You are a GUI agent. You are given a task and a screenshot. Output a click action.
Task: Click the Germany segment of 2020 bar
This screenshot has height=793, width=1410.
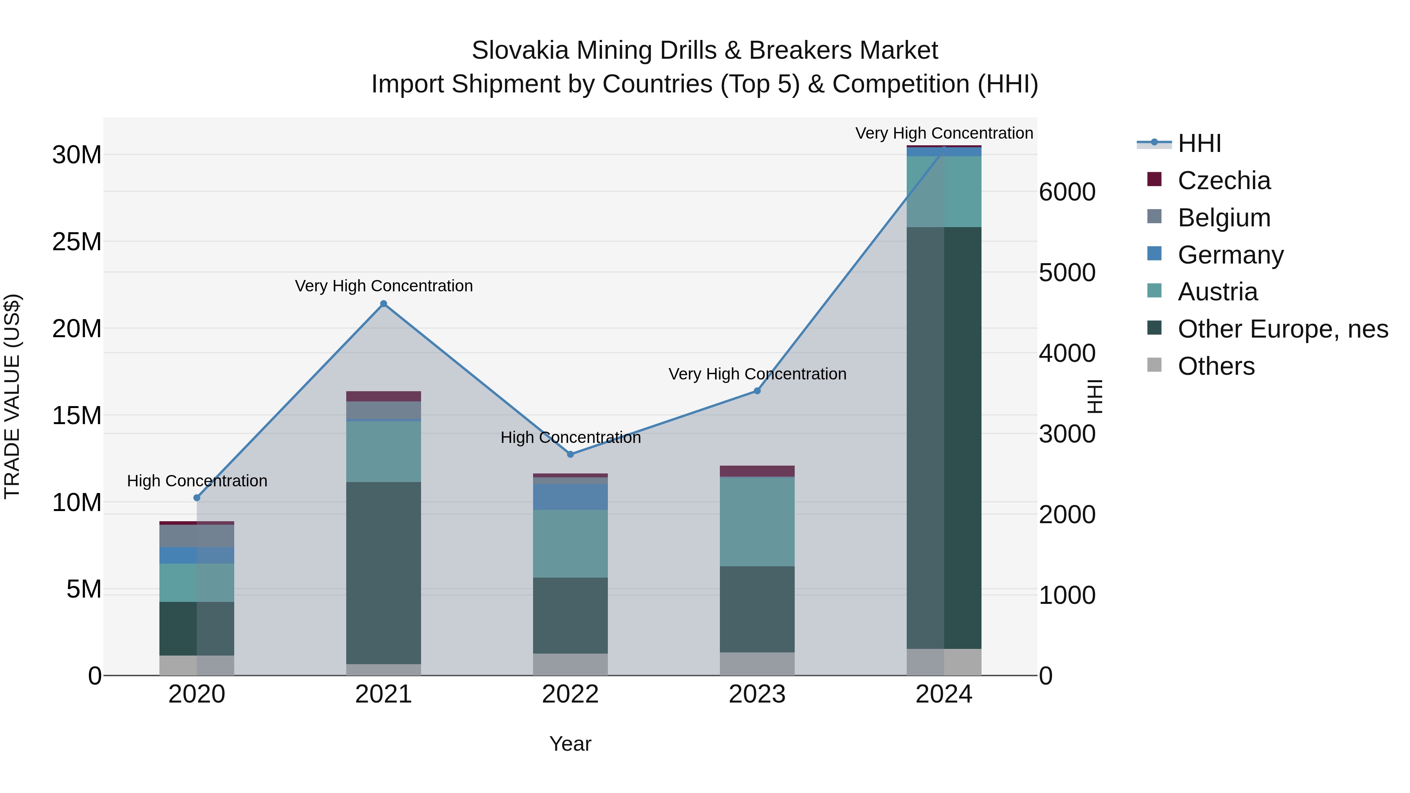pyautogui.click(x=197, y=555)
